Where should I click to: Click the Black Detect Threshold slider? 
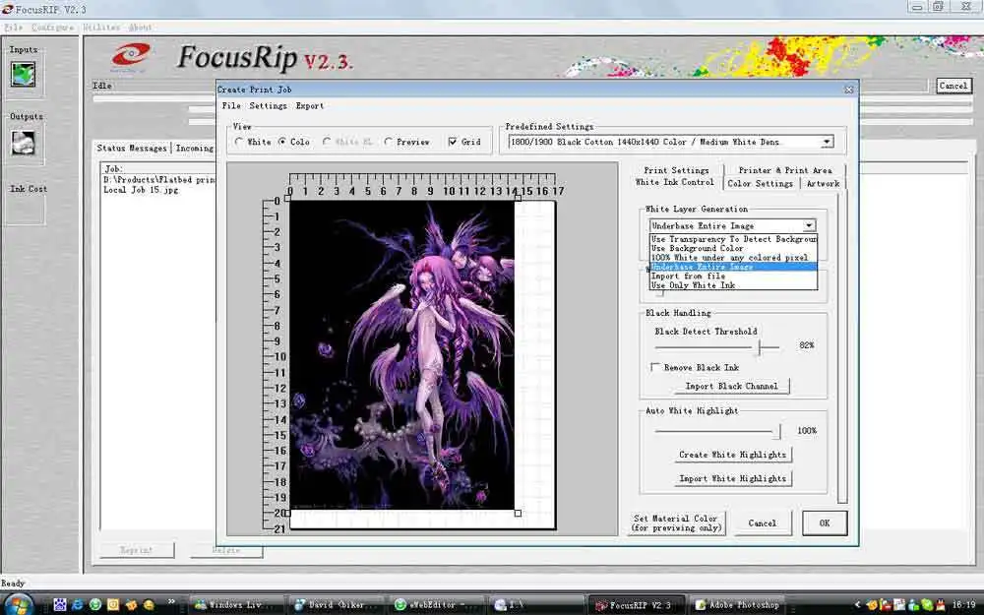click(759, 346)
